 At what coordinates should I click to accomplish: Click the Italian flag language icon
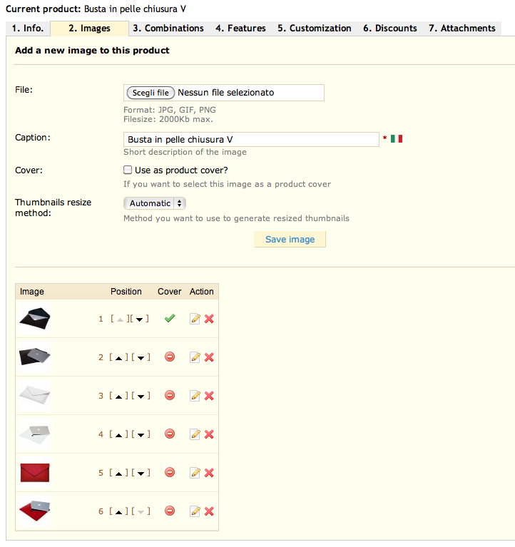pos(397,138)
